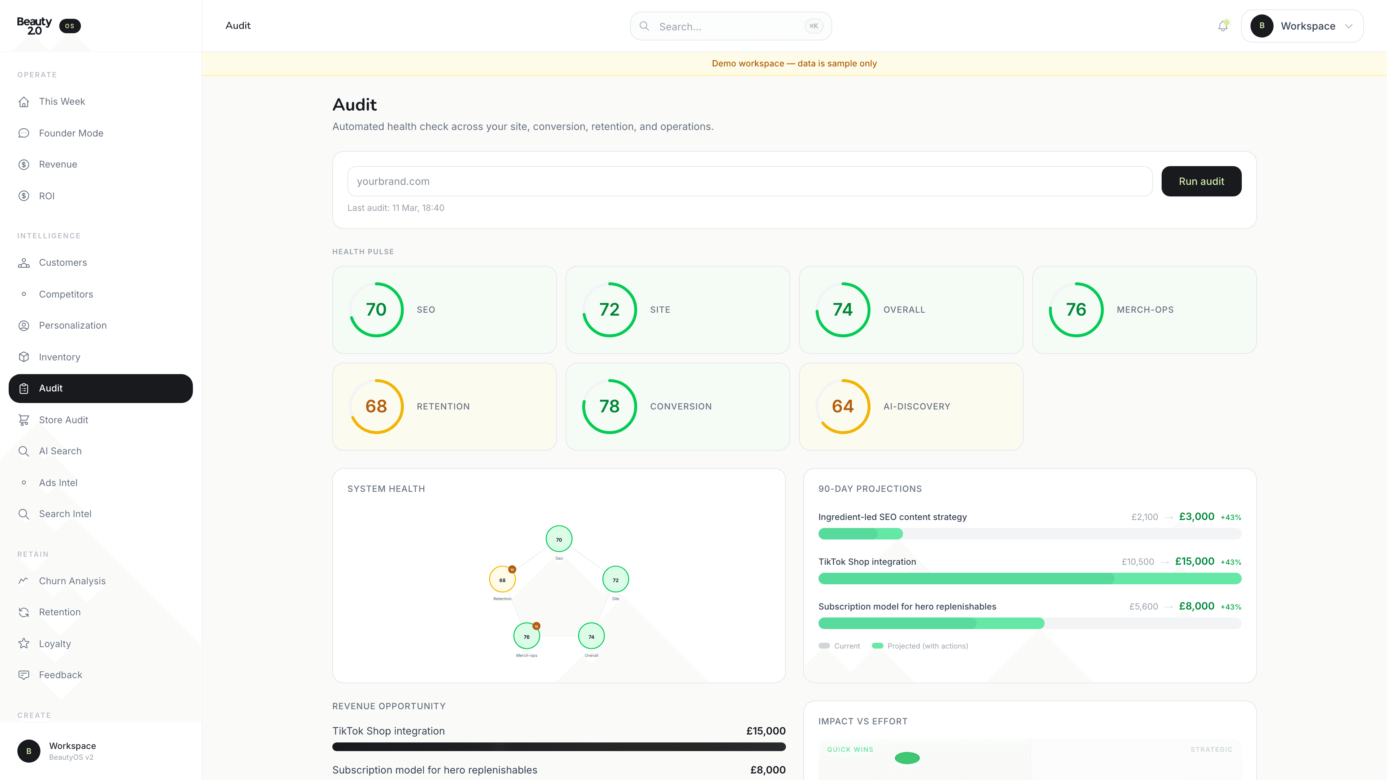
Task: Click the Site 72 node in System Health
Action: click(x=615, y=580)
